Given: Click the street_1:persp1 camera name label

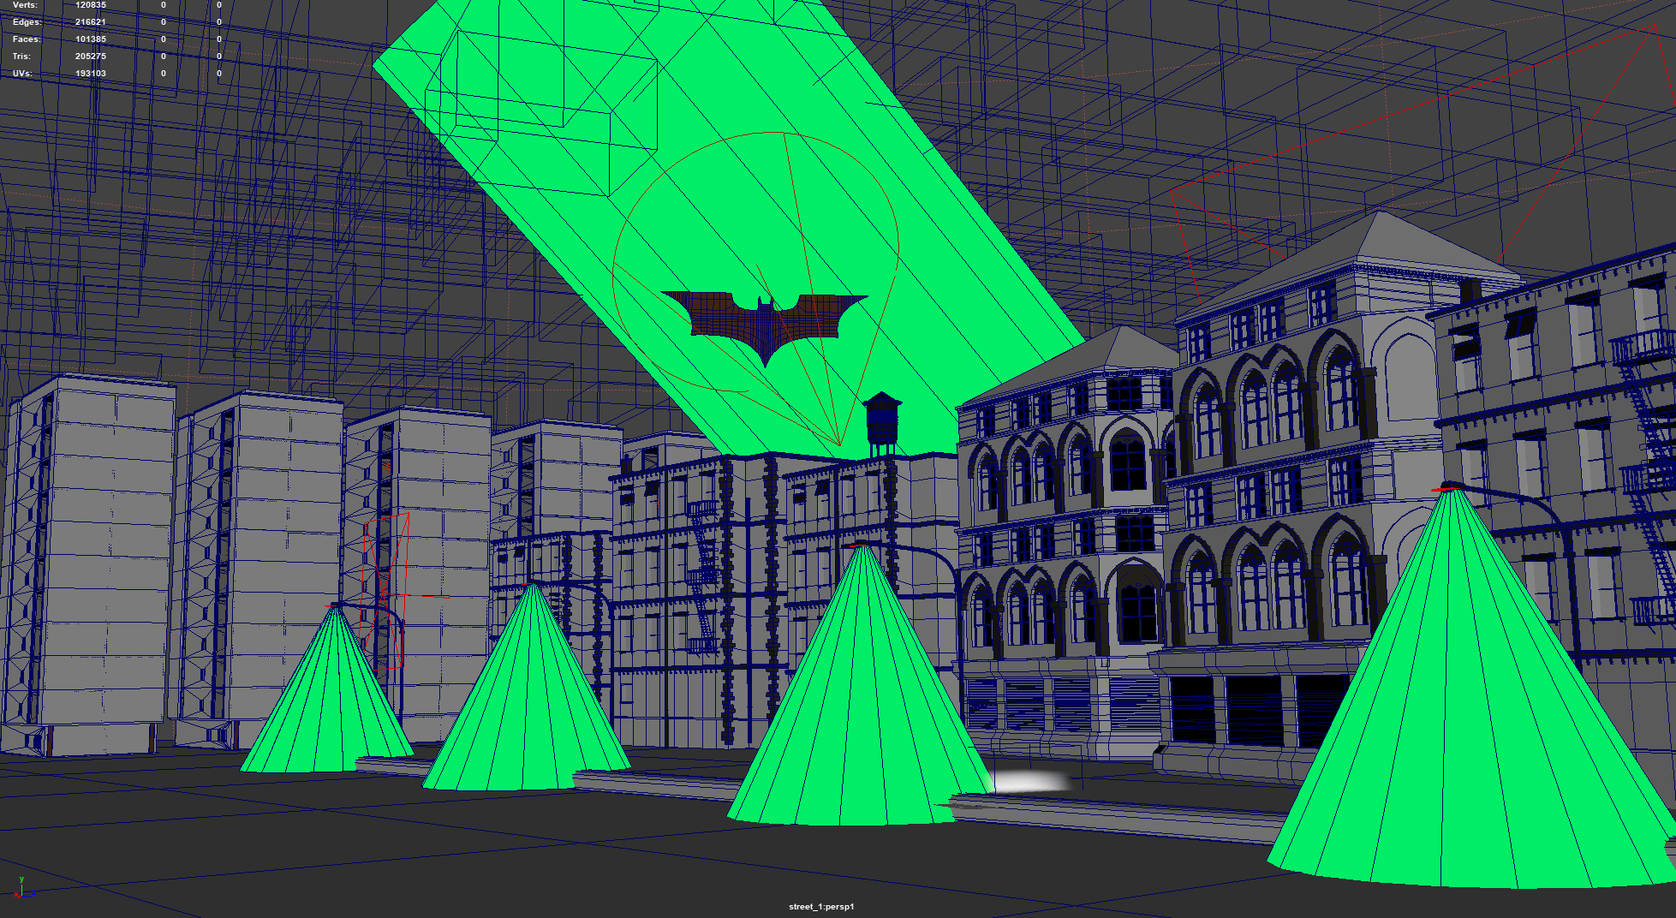Looking at the screenshot, I should pos(821,906).
